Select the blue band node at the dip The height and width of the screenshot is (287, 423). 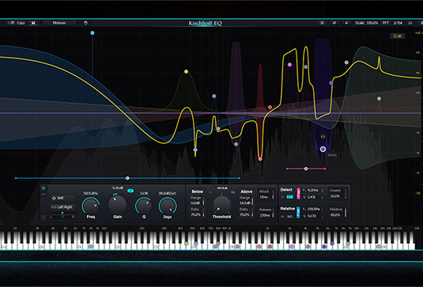coord(195,150)
